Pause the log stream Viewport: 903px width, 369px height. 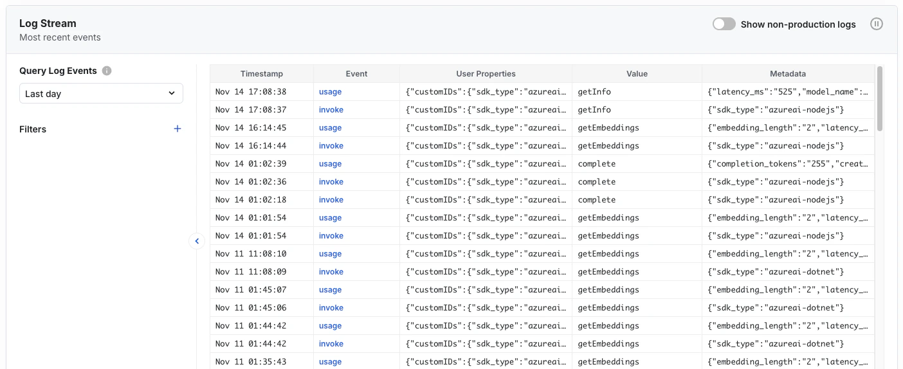point(877,24)
